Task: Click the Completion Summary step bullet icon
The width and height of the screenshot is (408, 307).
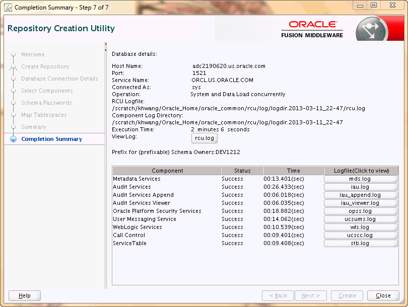Action: (13, 139)
